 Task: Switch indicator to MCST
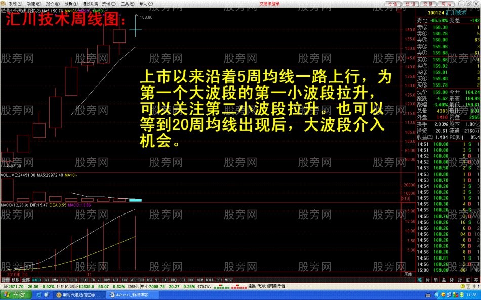229,280
